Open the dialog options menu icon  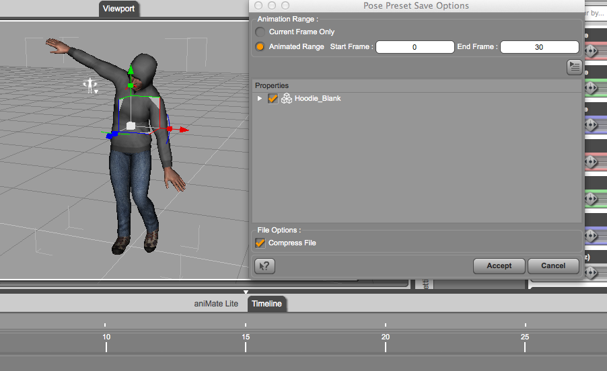point(575,67)
